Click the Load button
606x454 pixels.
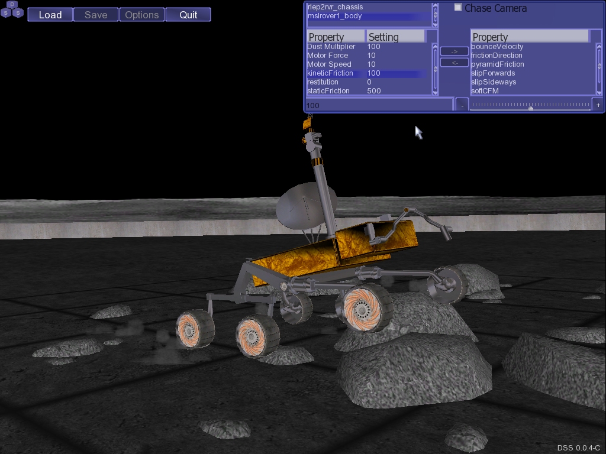pos(50,15)
